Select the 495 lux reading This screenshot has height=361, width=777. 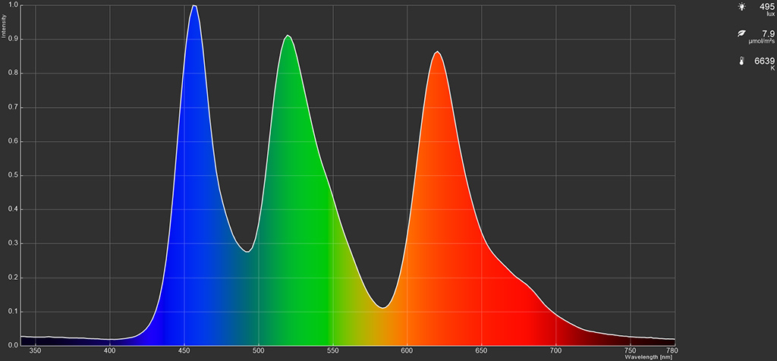[766, 6]
